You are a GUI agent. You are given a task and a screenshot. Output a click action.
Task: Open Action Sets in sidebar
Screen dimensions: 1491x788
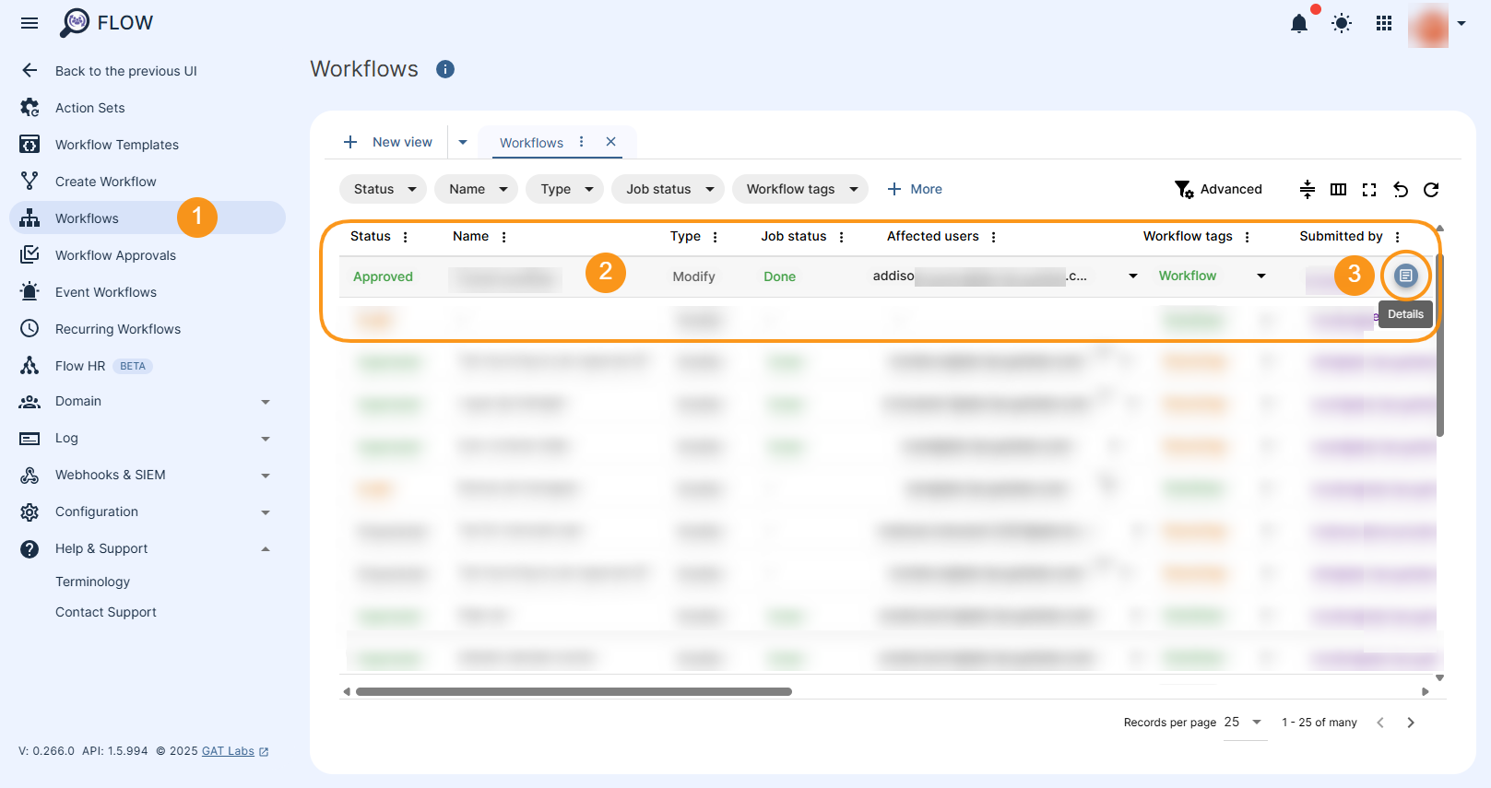coord(89,108)
